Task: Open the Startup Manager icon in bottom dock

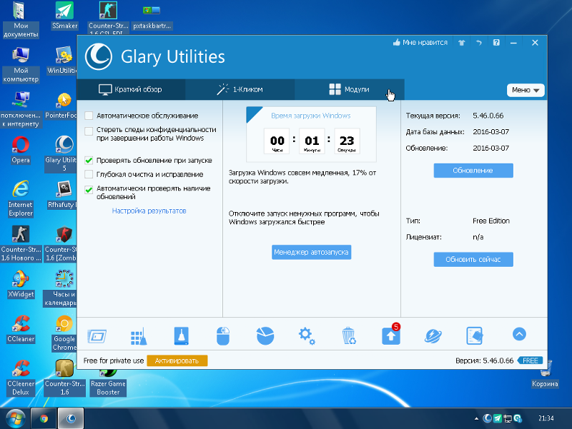Action: click(97, 335)
